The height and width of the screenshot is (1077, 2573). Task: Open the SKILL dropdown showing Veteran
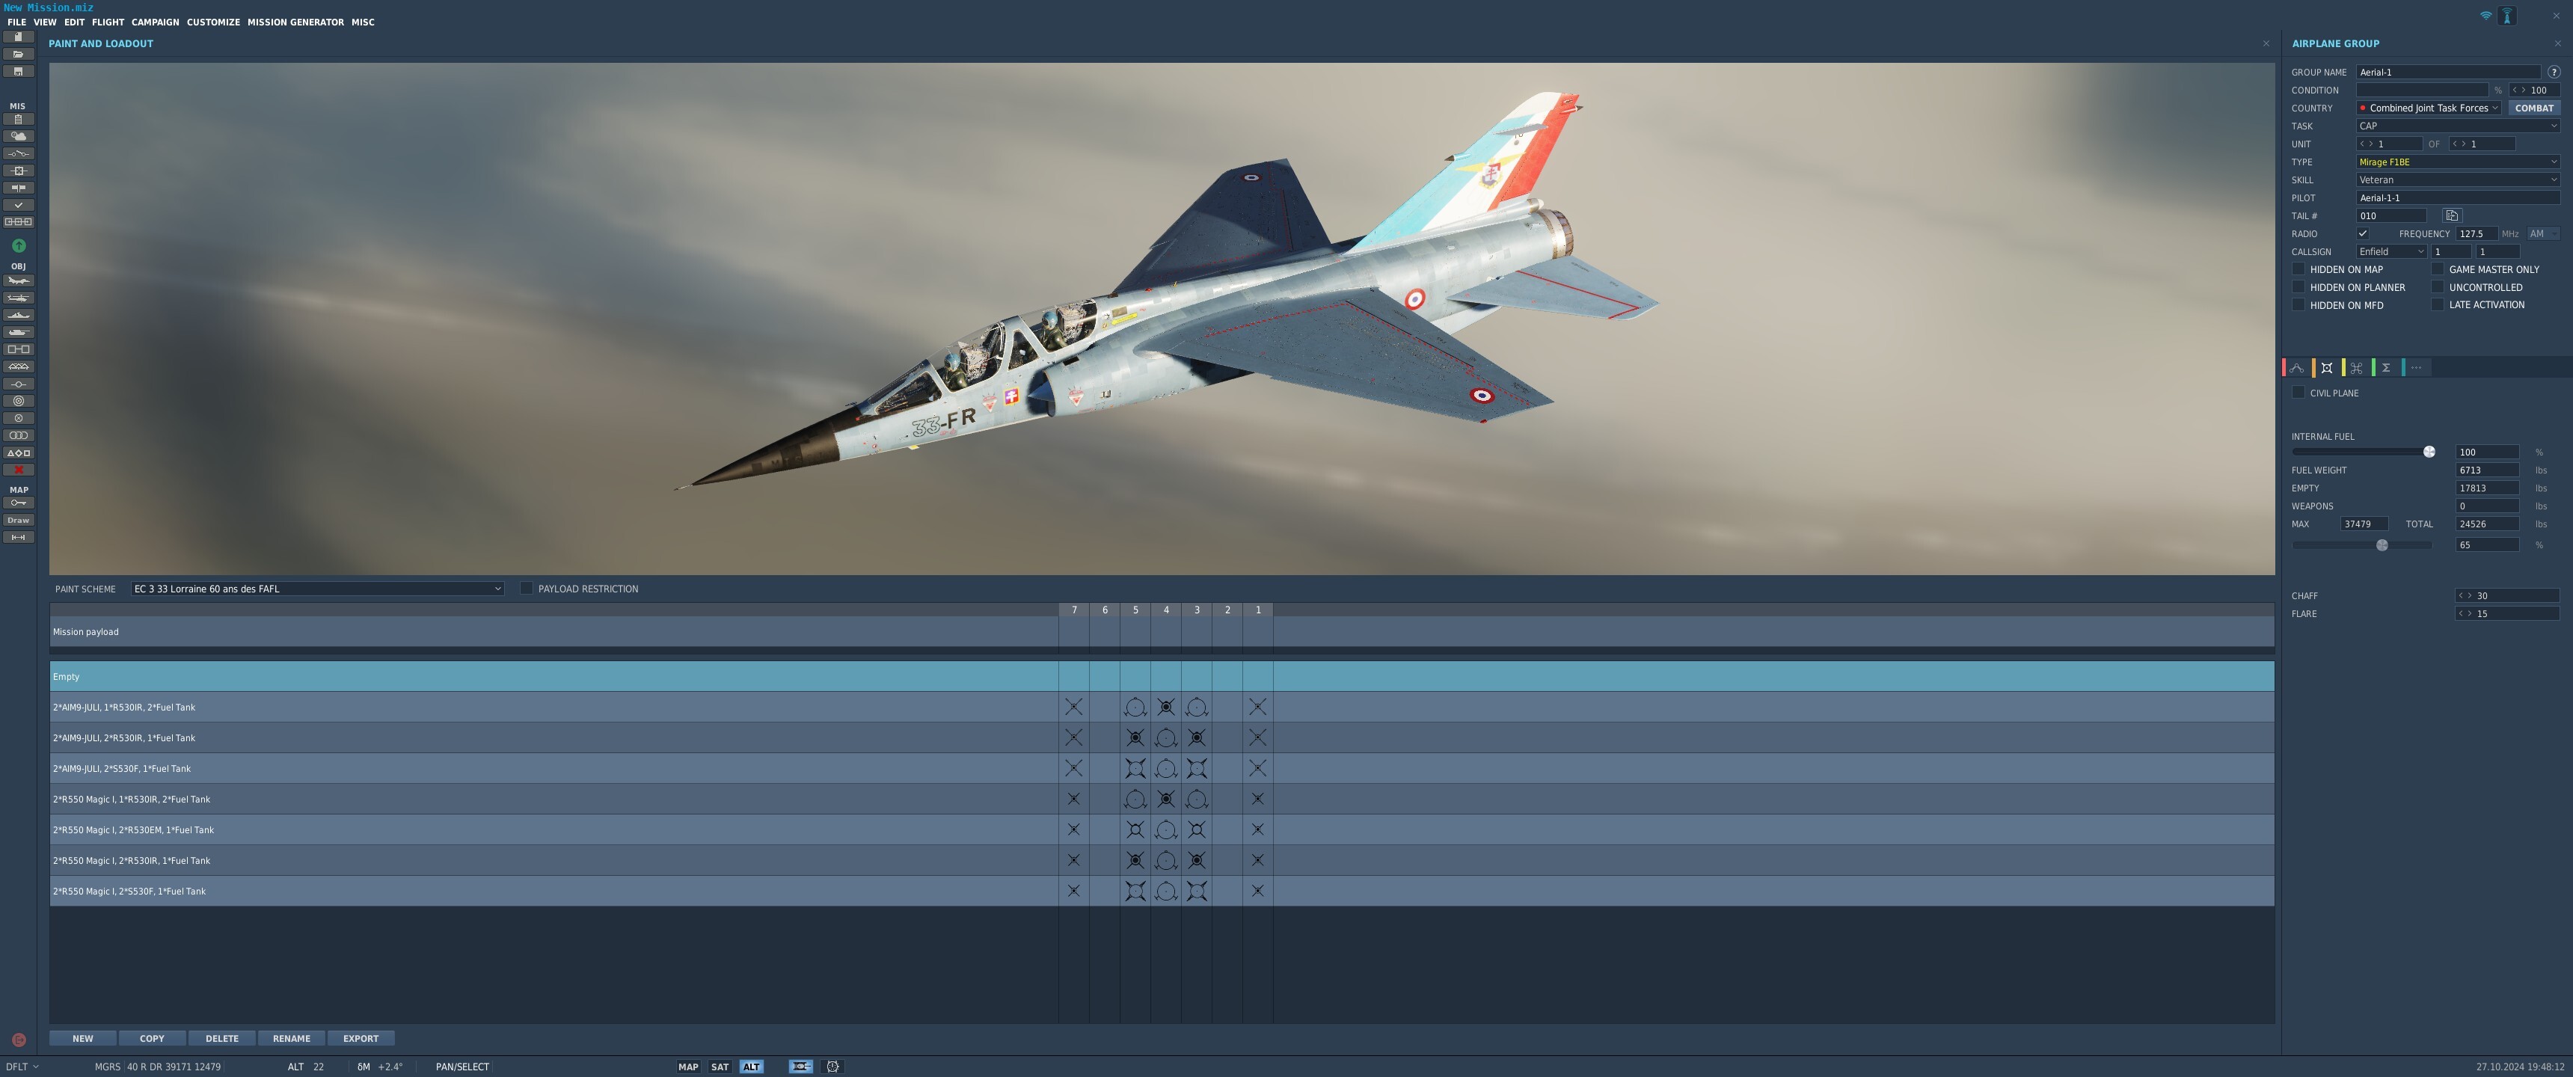coord(2457,179)
